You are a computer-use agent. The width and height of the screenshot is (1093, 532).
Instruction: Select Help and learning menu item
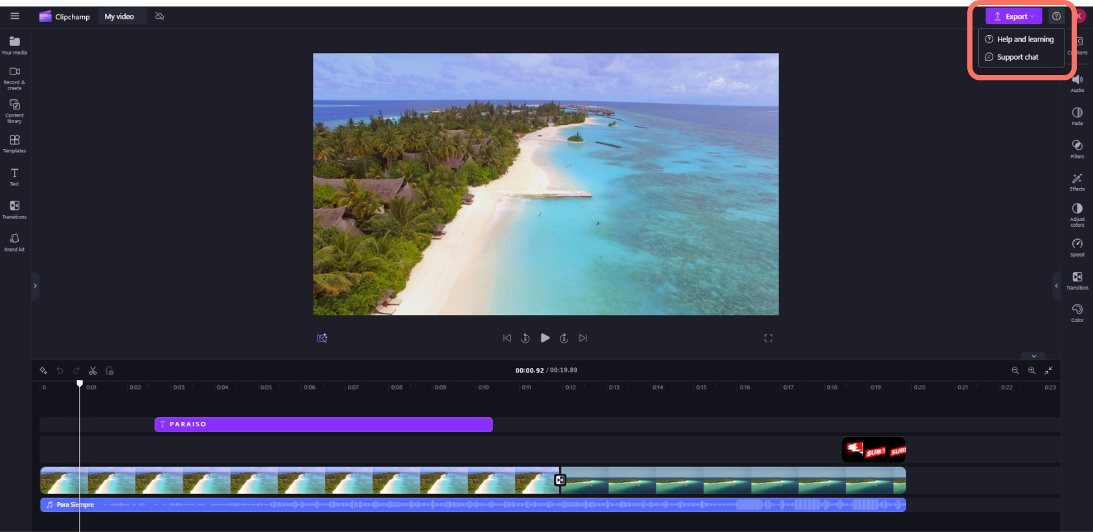click(1024, 40)
